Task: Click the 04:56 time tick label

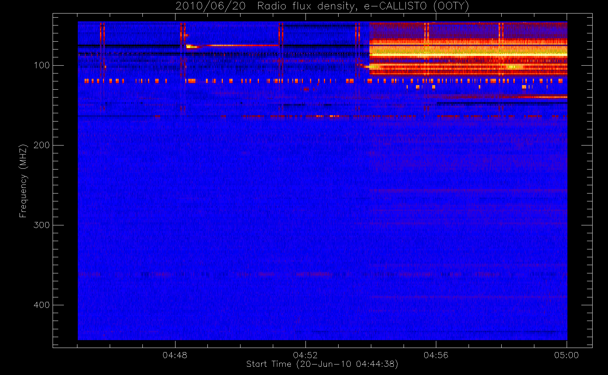Action: (436, 355)
